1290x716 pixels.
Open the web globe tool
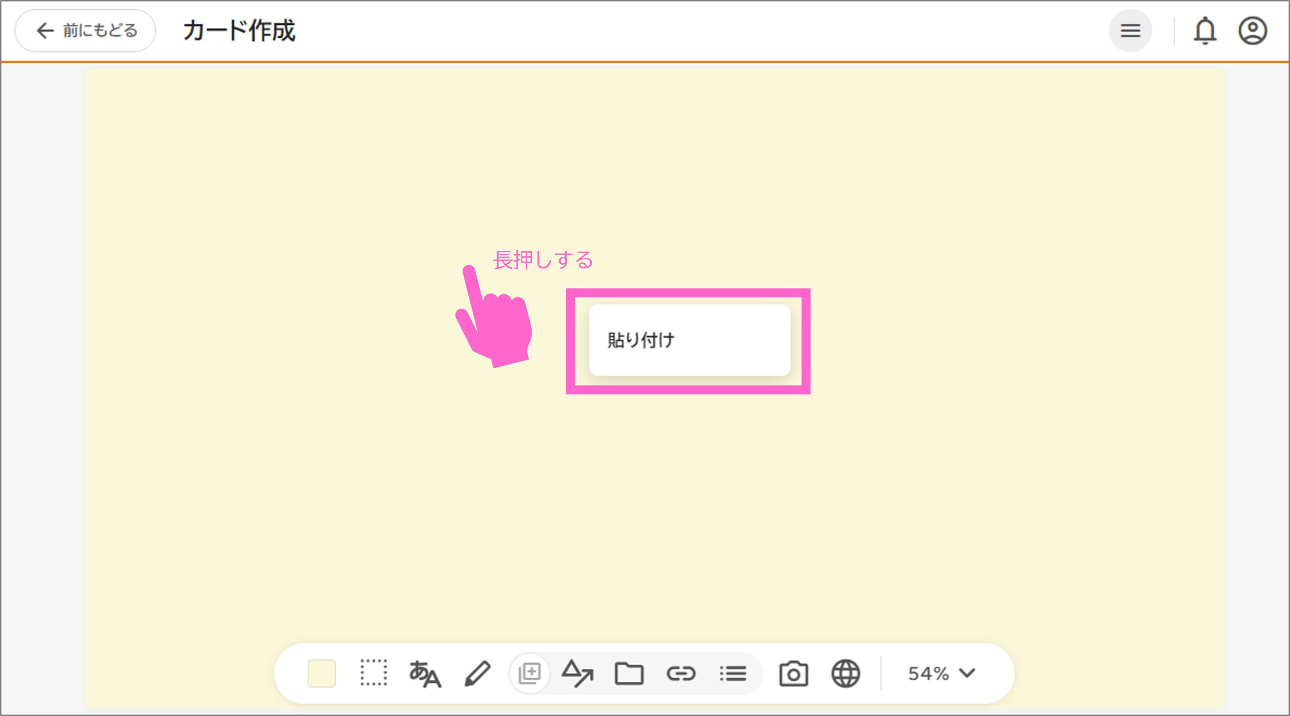pyautogui.click(x=846, y=674)
